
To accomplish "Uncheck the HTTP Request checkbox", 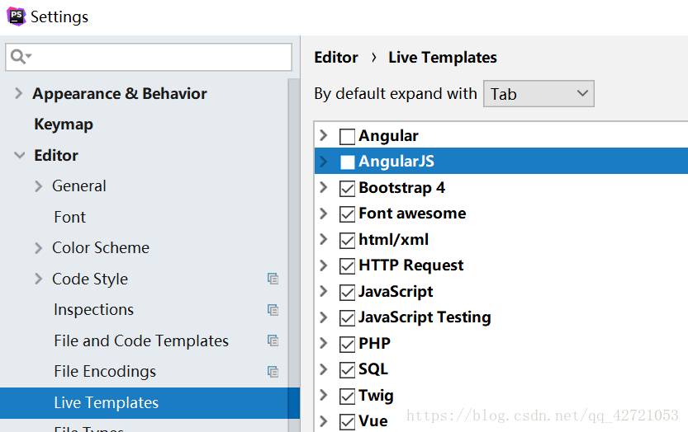I will tap(347, 266).
